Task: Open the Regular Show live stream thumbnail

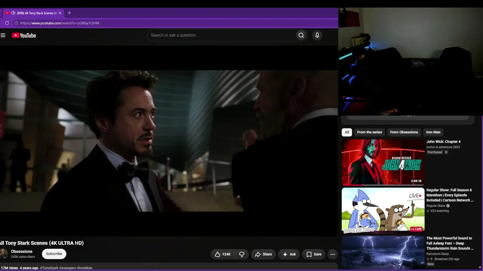Action: (383, 210)
